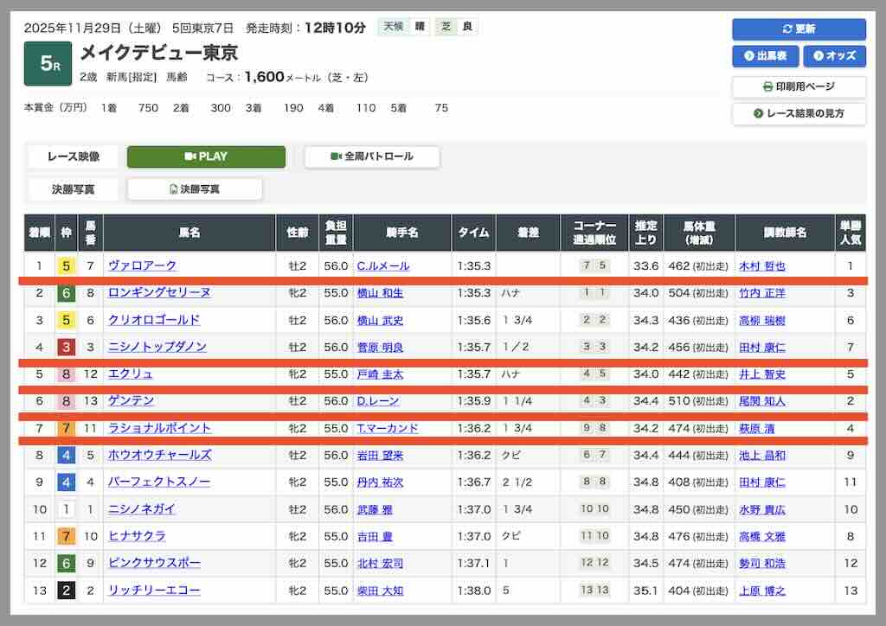Open the 印刷用ページ print page
The image size is (886, 626).
[x=798, y=86]
